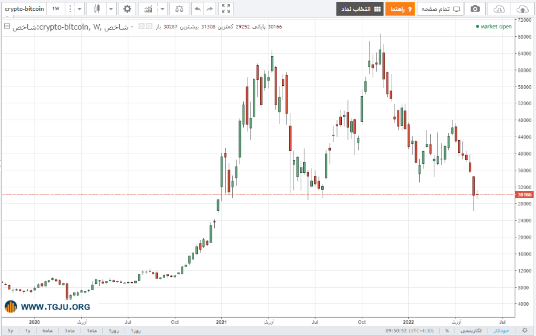Viewport: 536px width, 336px height.
Task: Click the cloud download load chart icon
Action: coord(499,9)
